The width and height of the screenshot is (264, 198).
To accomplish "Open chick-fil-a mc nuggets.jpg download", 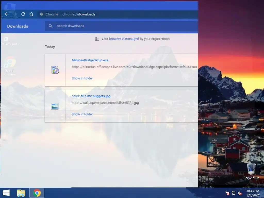I will tap(91, 96).
